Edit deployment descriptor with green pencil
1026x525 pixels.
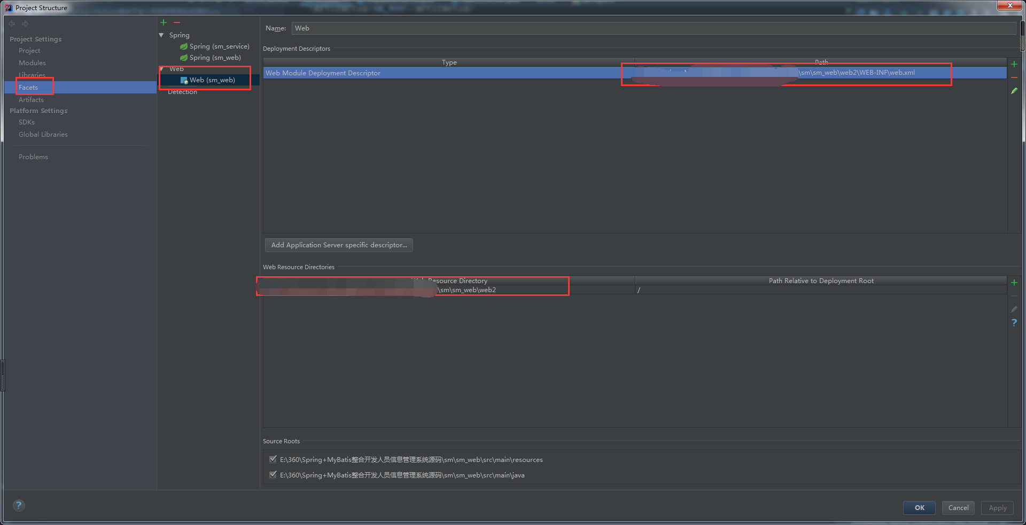1014,91
